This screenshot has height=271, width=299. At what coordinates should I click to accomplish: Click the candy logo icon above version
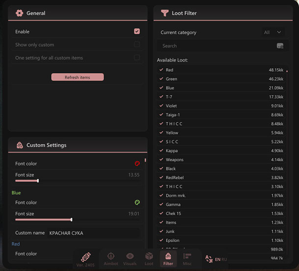(x=85, y=257)
